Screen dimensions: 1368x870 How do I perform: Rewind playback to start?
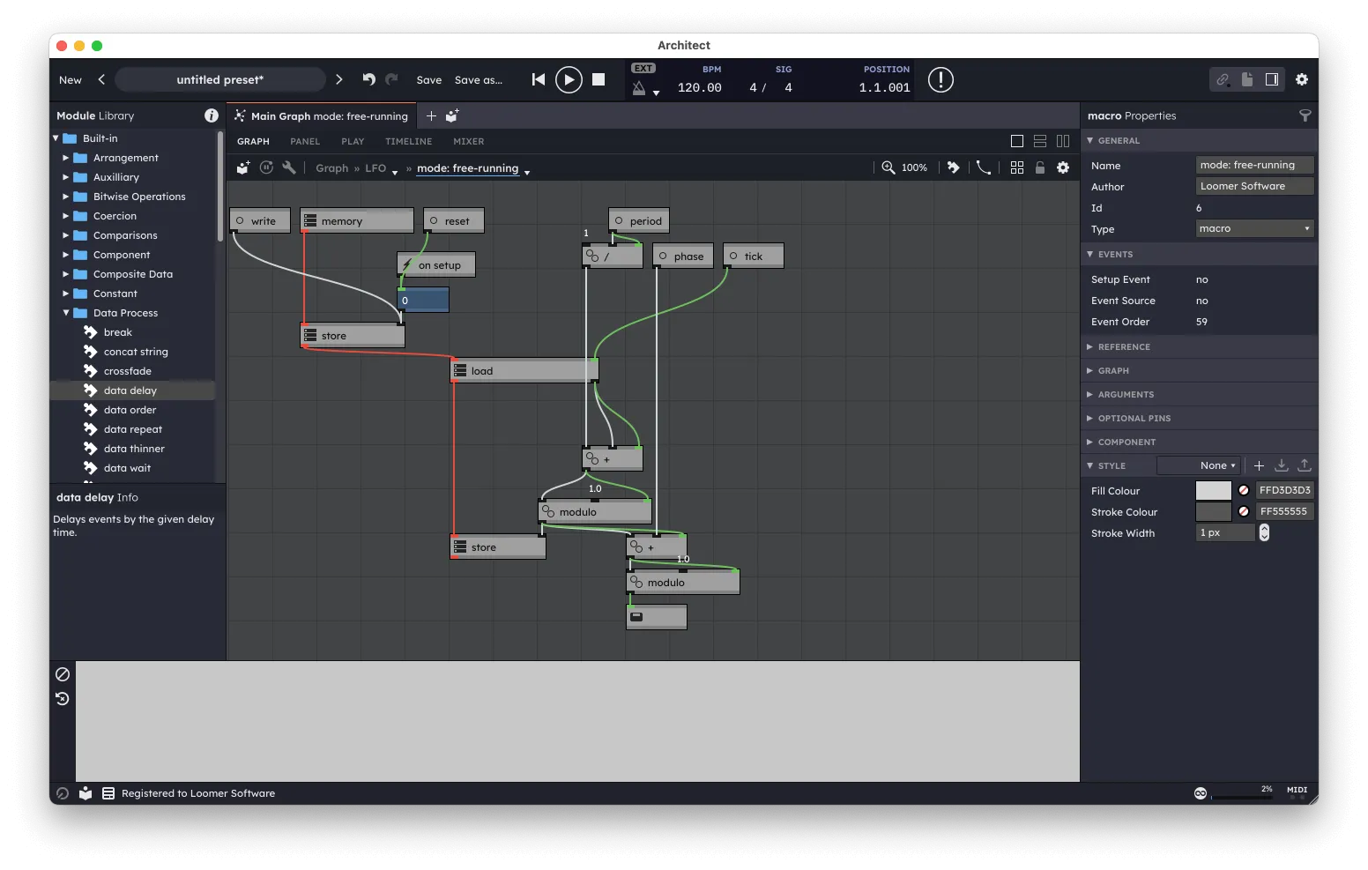(x=539, y=79)
